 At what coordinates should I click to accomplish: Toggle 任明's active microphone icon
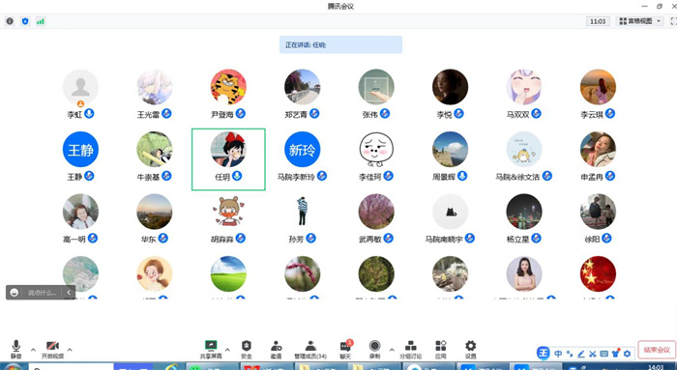click(237, 176)
